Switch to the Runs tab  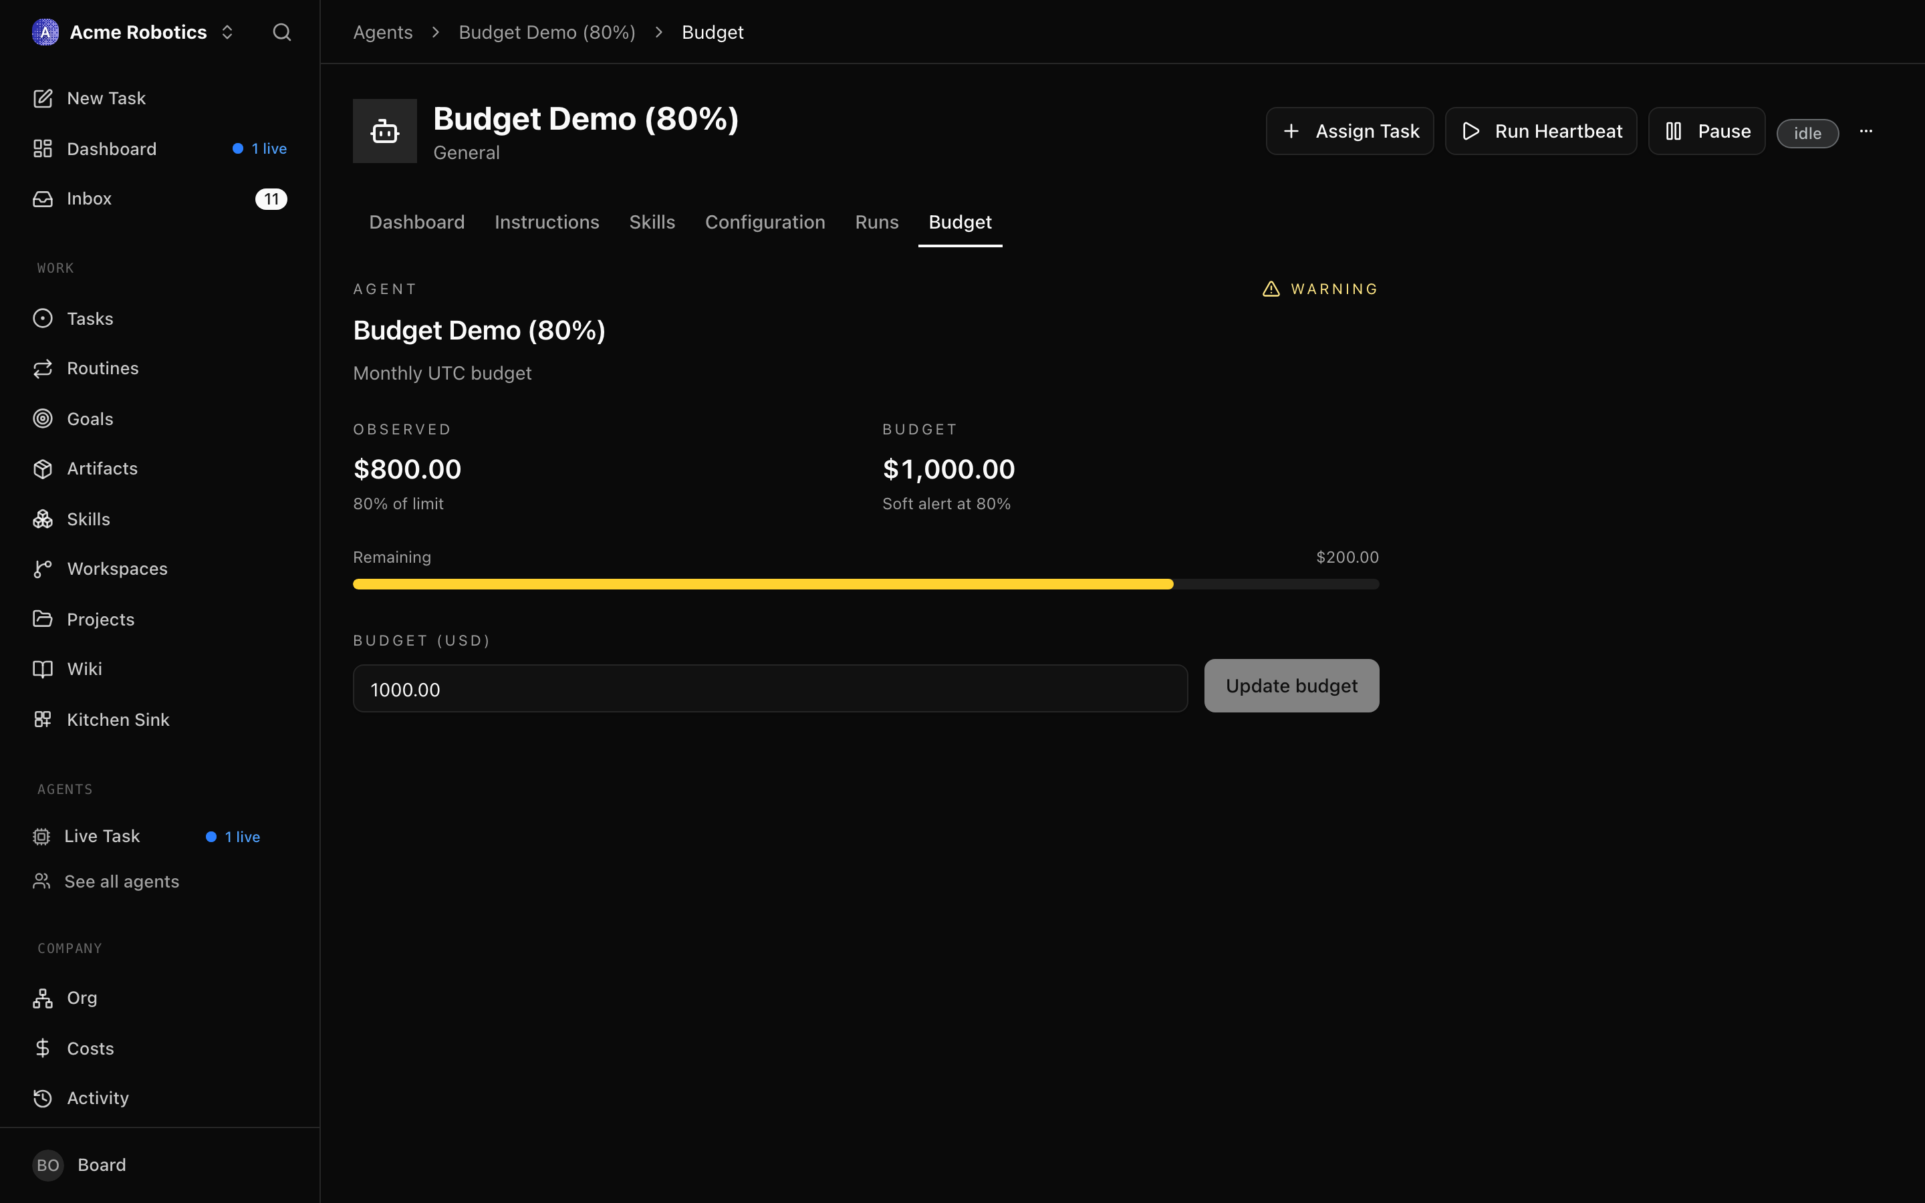pyautogui.click(x=876, y=222)
